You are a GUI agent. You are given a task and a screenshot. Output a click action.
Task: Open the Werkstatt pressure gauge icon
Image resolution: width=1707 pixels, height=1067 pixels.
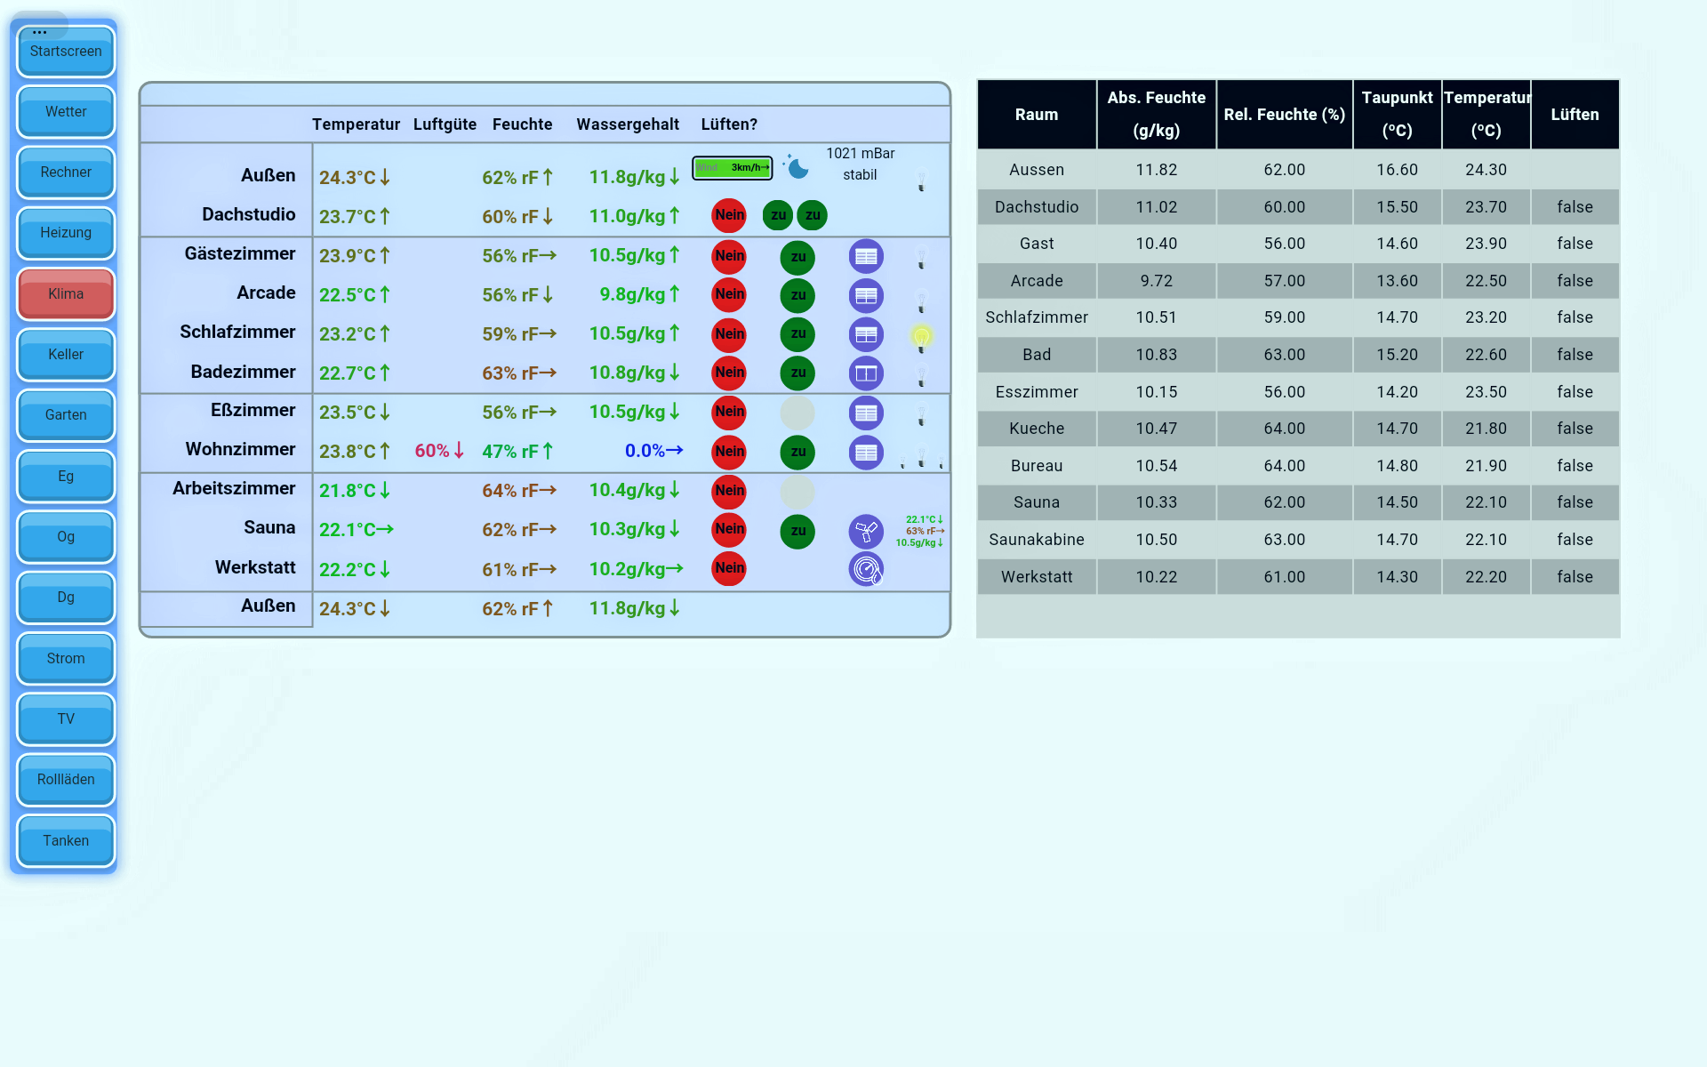coord(866,569)
